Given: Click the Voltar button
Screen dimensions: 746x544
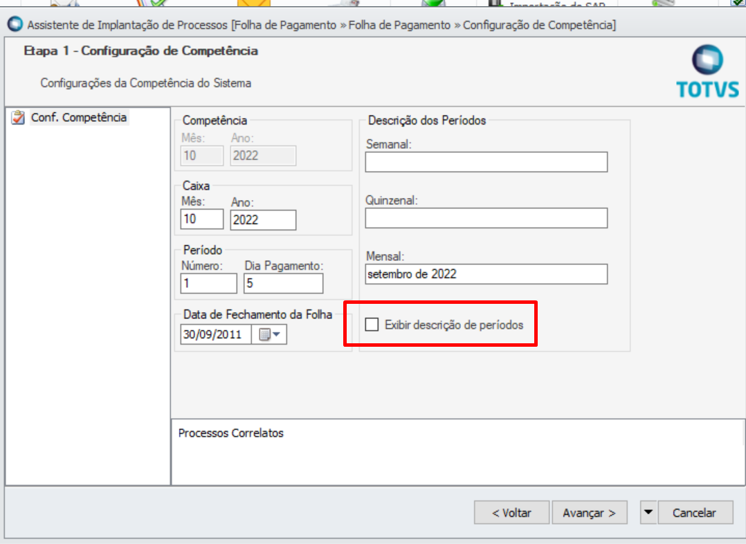Looking at the screenshot, I should 511,513.
